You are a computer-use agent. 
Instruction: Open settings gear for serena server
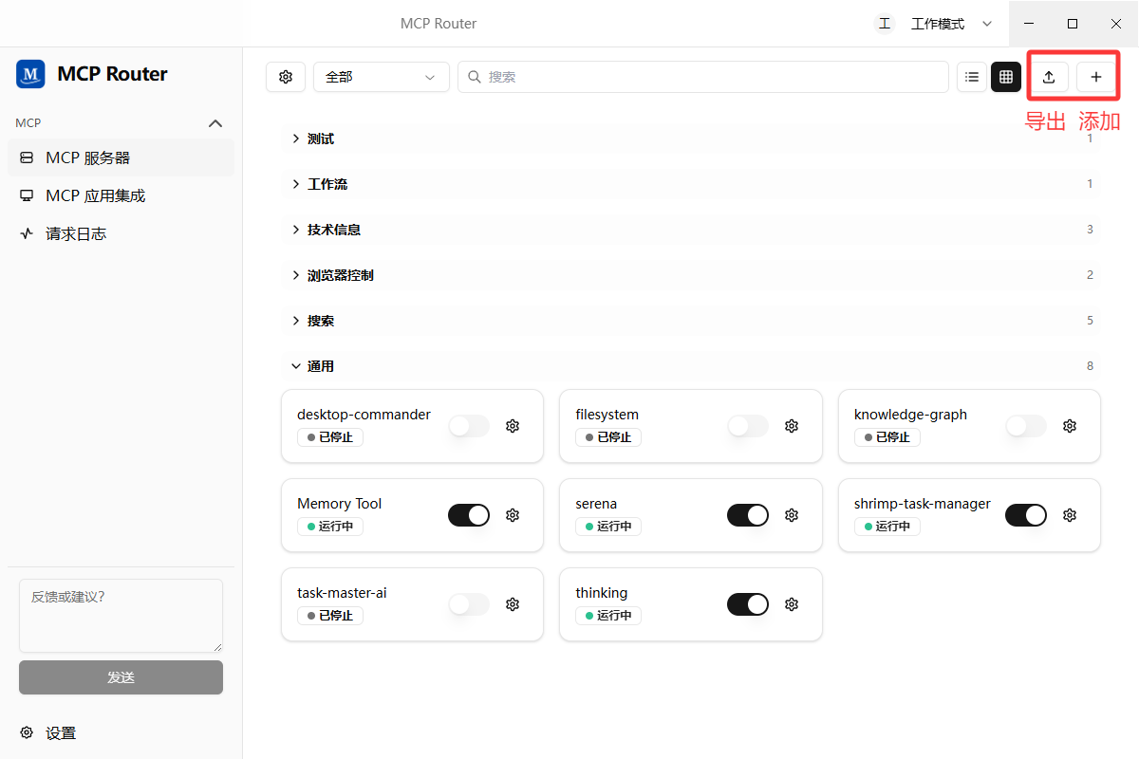pos(792,515)
